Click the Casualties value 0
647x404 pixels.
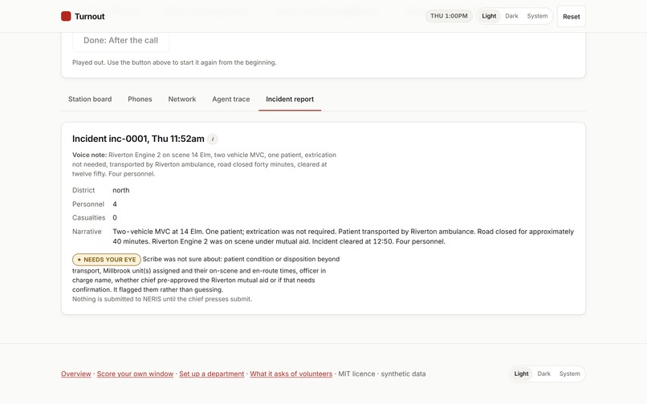point(115,218)
